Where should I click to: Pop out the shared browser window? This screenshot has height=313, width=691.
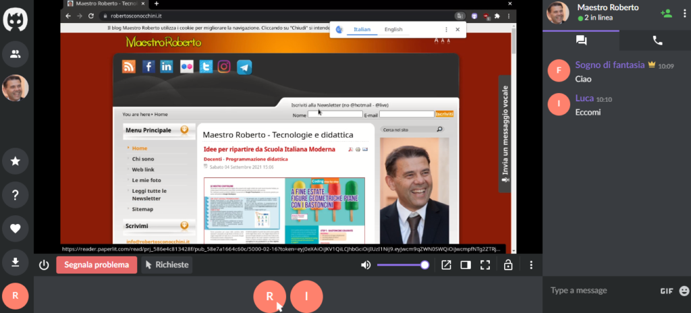[446, 264]
